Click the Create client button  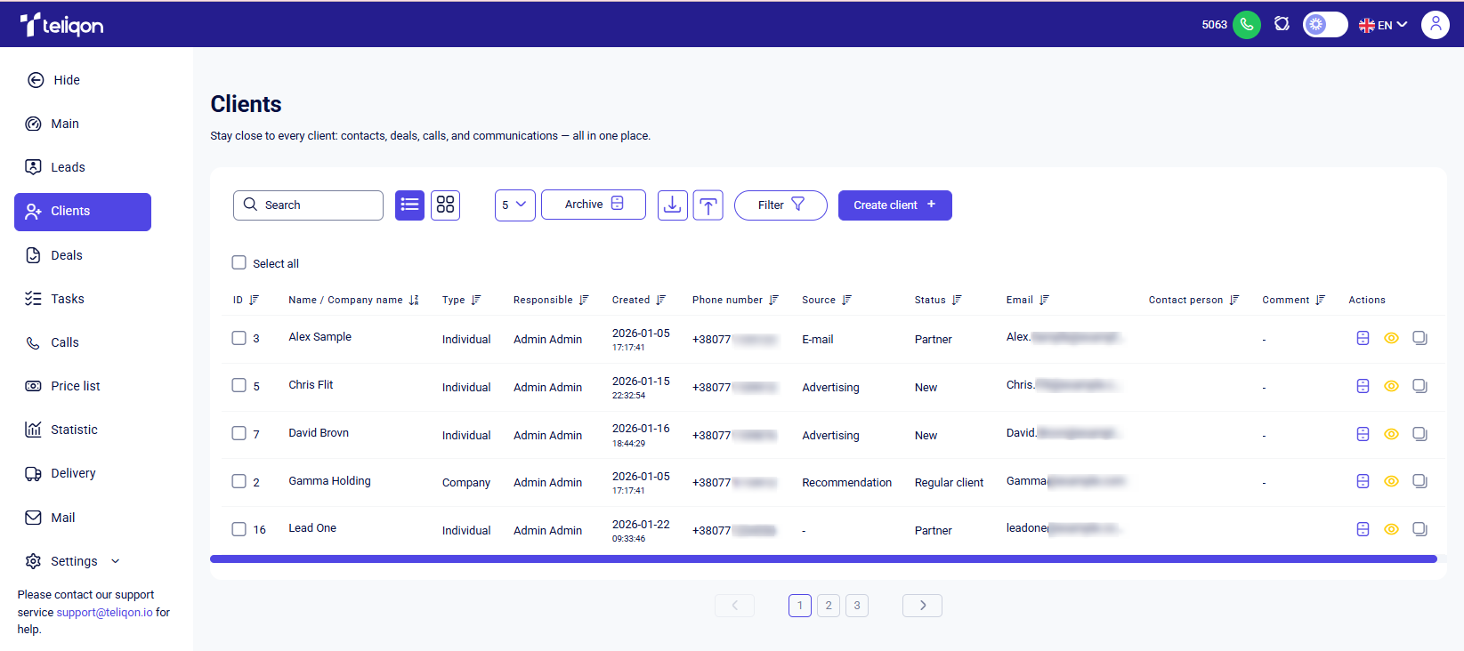pyautogui.click(x=894, y=205)
